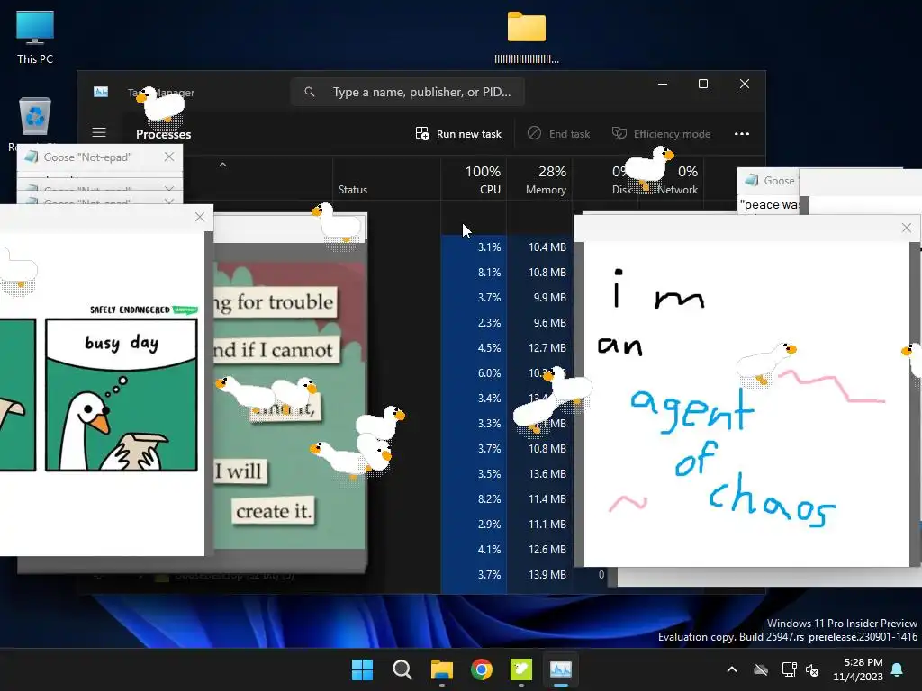Sort processes by CPU column
The width and height of the screenshot is (922, 691).
474,180
